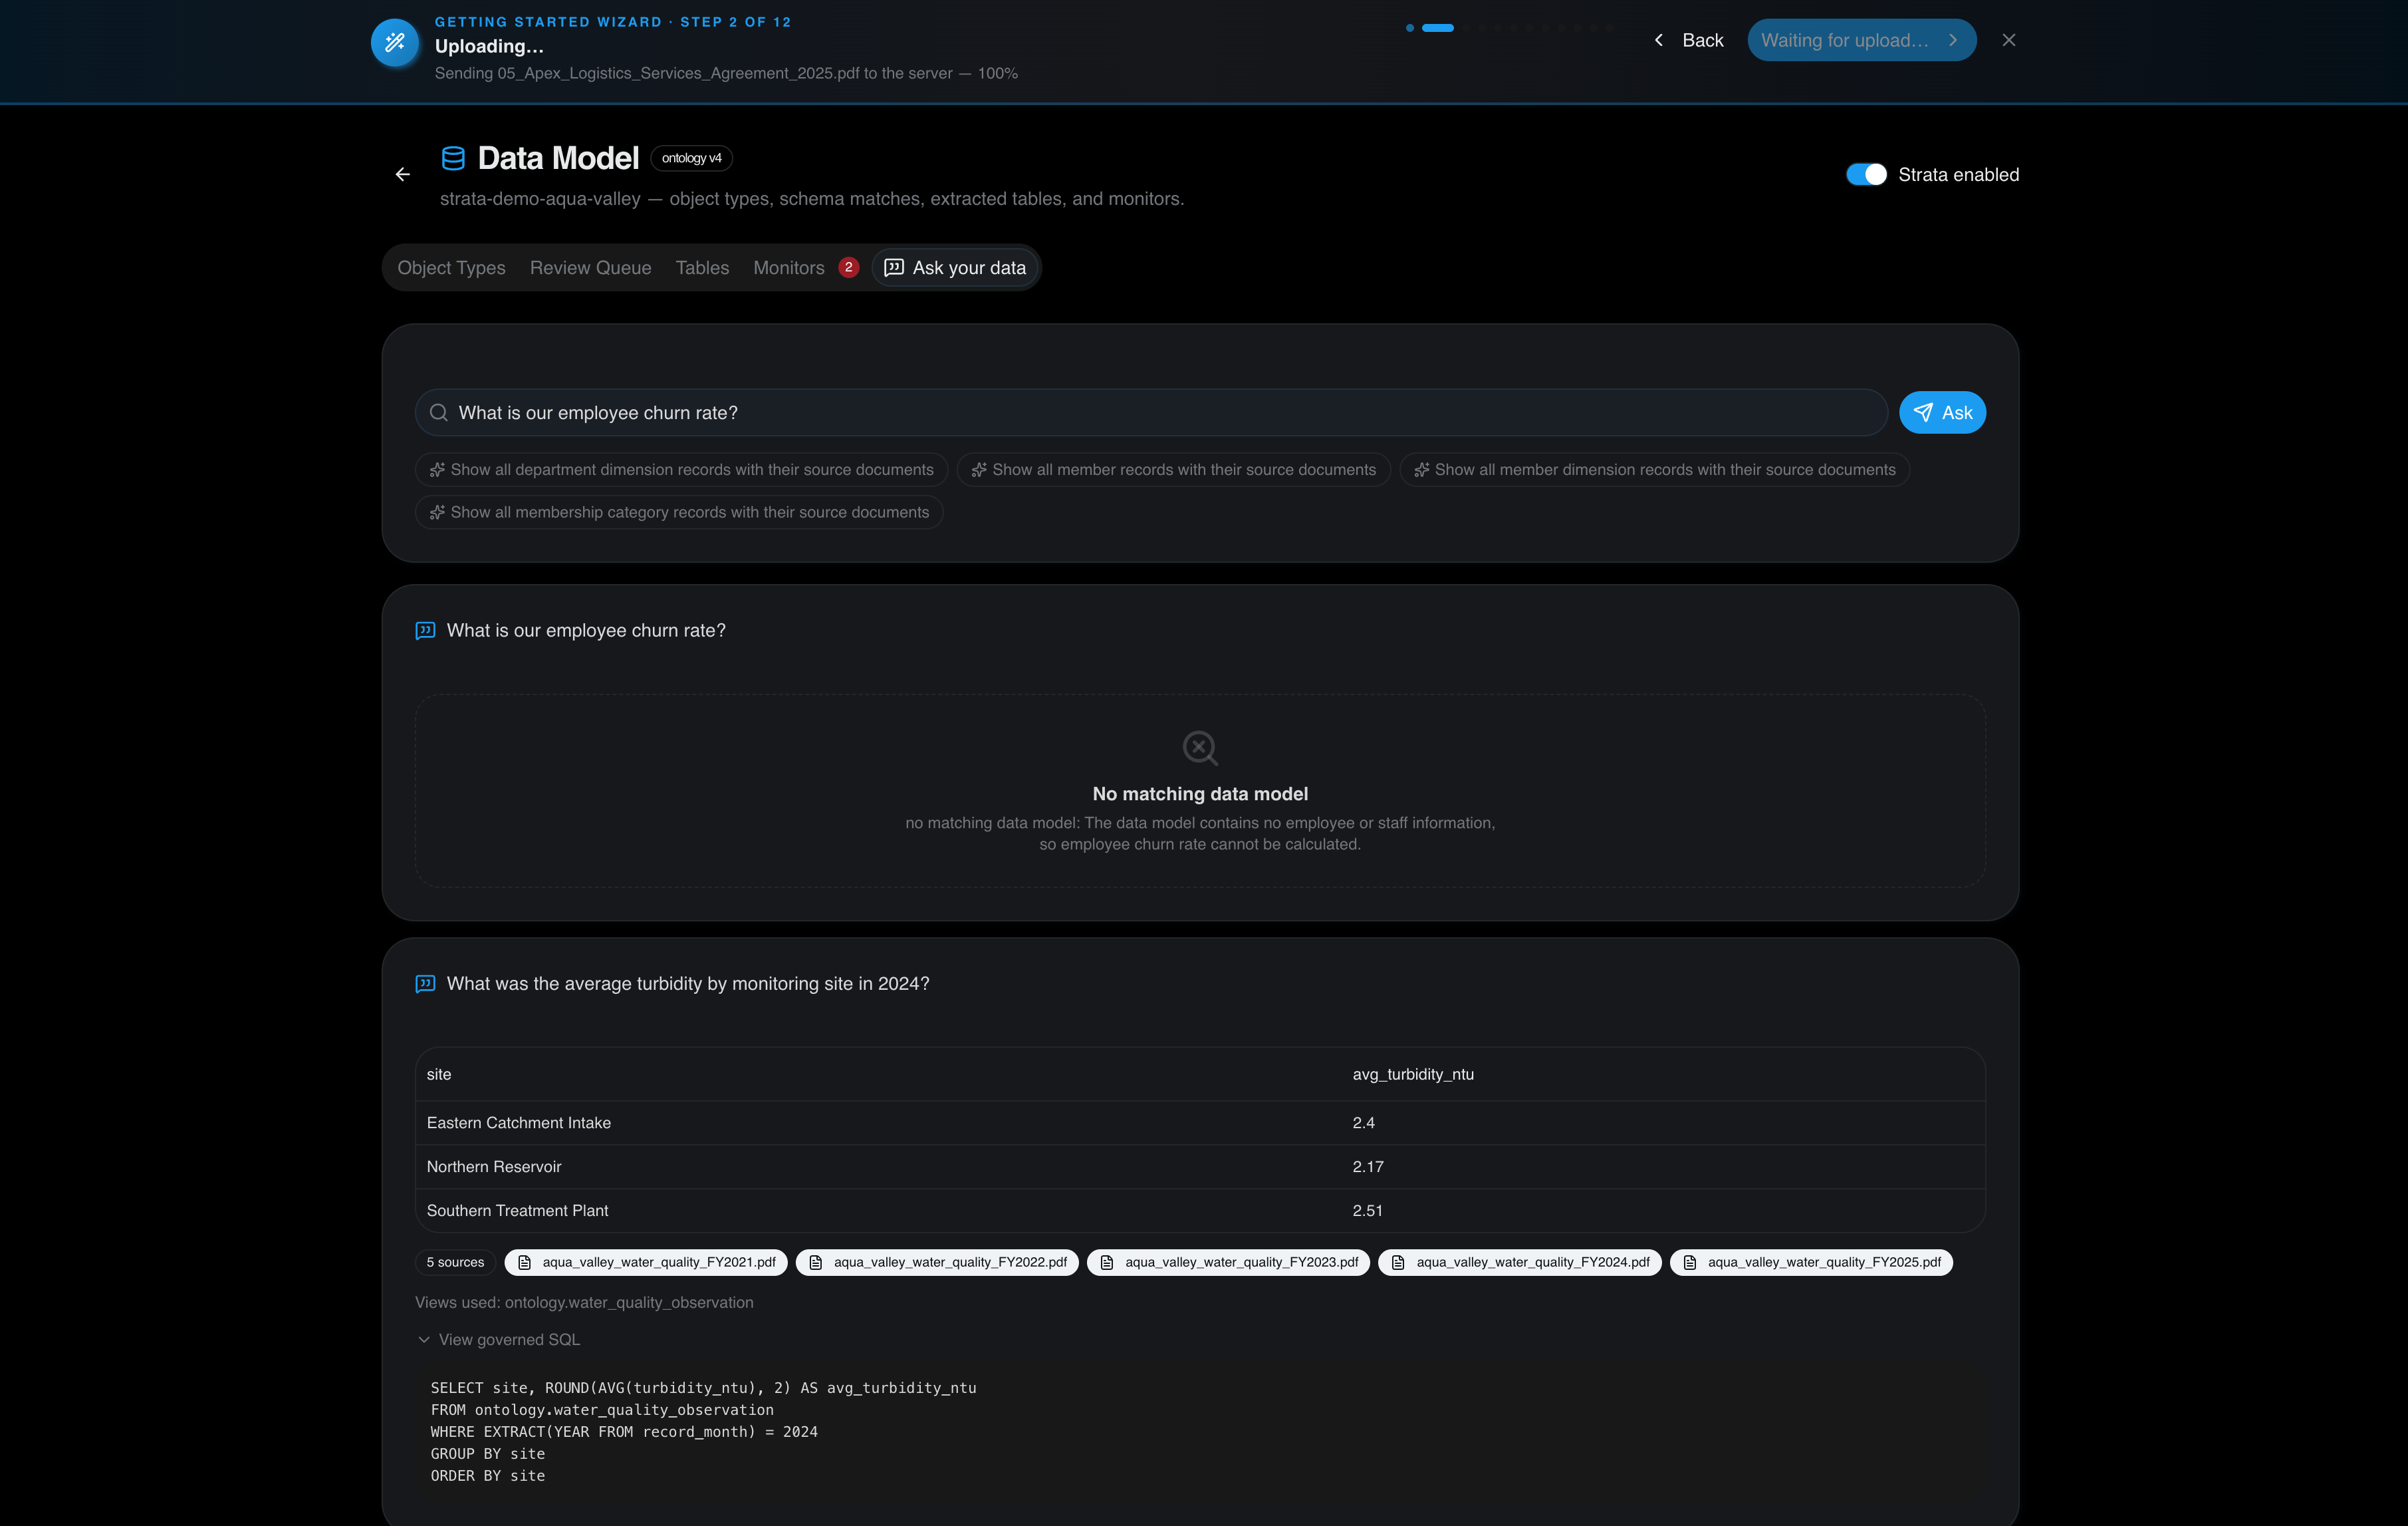Screen dimensions: 2408x1526
Task: Select the Southern Treatment Plant cell
Action: [x=517, y=1211]
